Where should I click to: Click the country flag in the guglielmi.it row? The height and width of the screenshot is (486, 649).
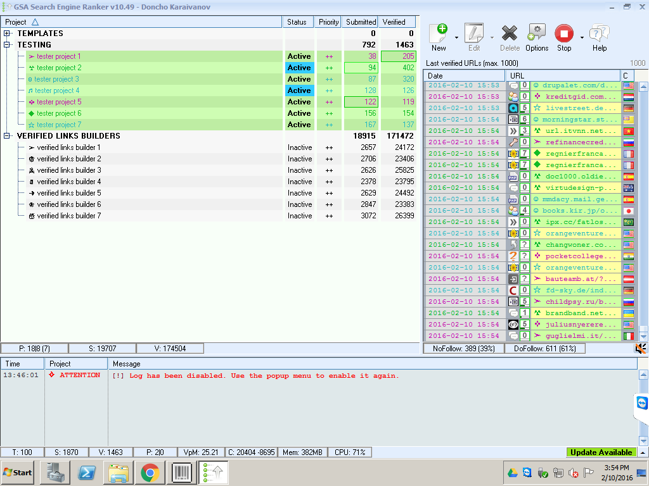click(x=629, y=336)
